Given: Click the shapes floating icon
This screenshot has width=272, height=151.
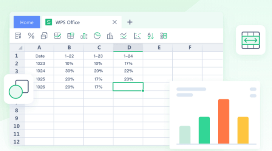Looking at the screenshot, I should 19,89.
